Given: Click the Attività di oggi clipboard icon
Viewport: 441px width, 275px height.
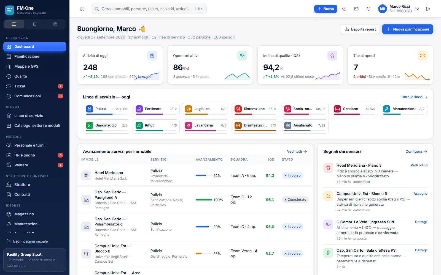Looking at the screenshot, I should pyautogui.click(x=152, y=56).
